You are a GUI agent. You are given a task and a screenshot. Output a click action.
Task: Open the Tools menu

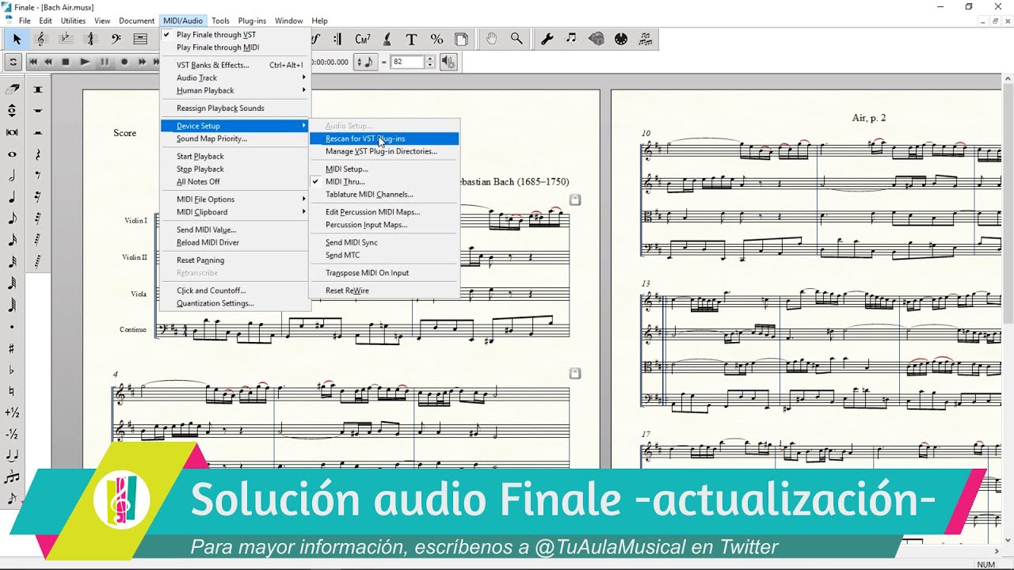[220, 21]
